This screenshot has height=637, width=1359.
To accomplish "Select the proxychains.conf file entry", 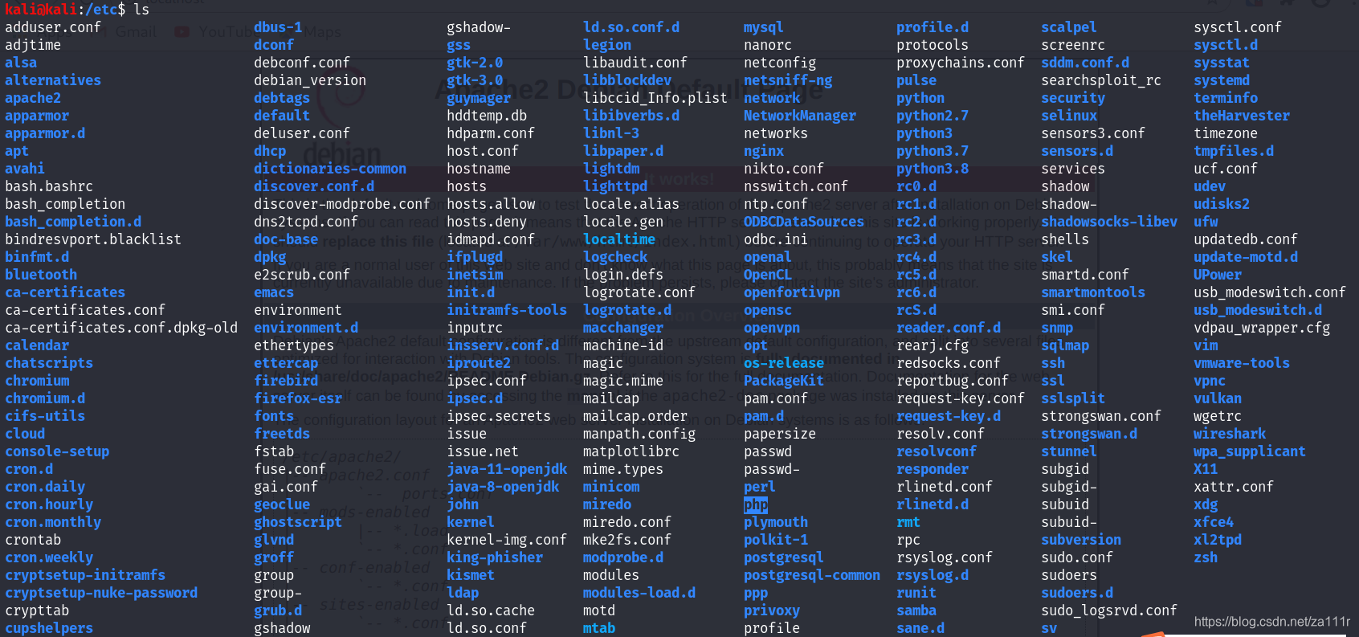I will pos(961,63).
